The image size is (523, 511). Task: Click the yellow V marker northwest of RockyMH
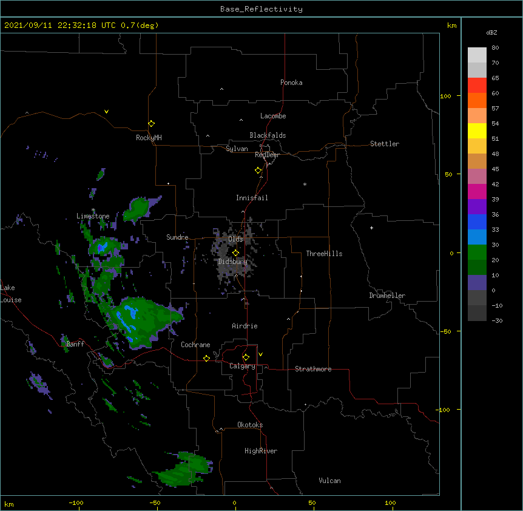point(106,112)
